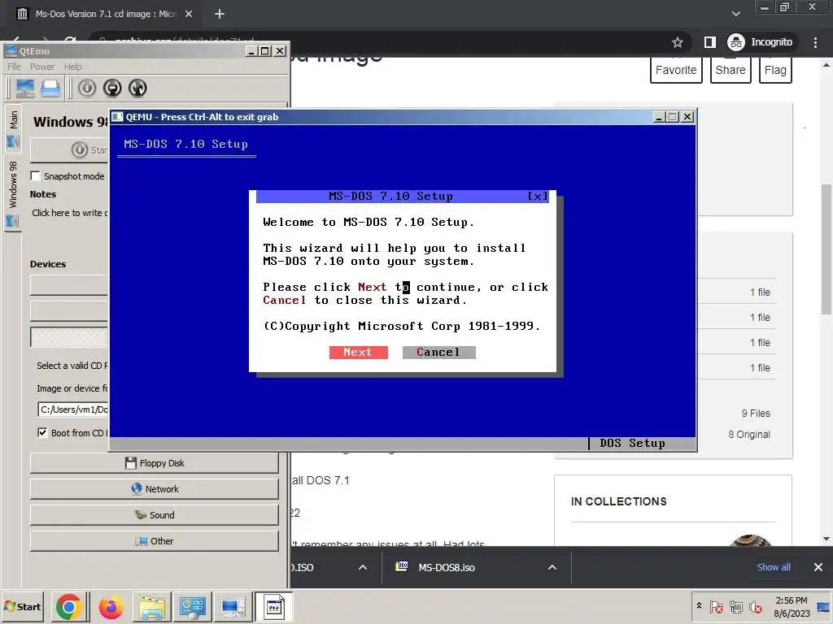Open options chevron for MS-DOS8.iso download
Viewport: 833px width, 624px height.
(552, 567)
